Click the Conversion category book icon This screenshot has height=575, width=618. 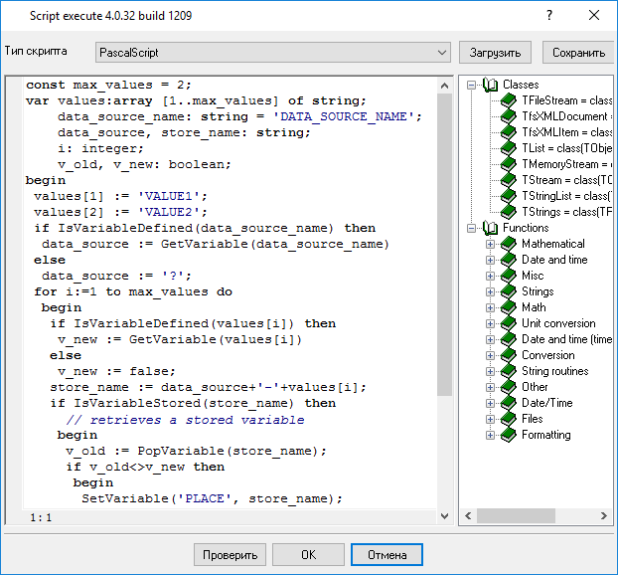(508, 355)
